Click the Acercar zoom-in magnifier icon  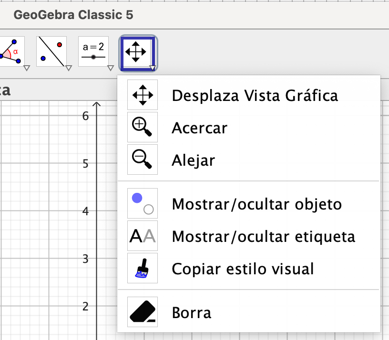[143, 127]
